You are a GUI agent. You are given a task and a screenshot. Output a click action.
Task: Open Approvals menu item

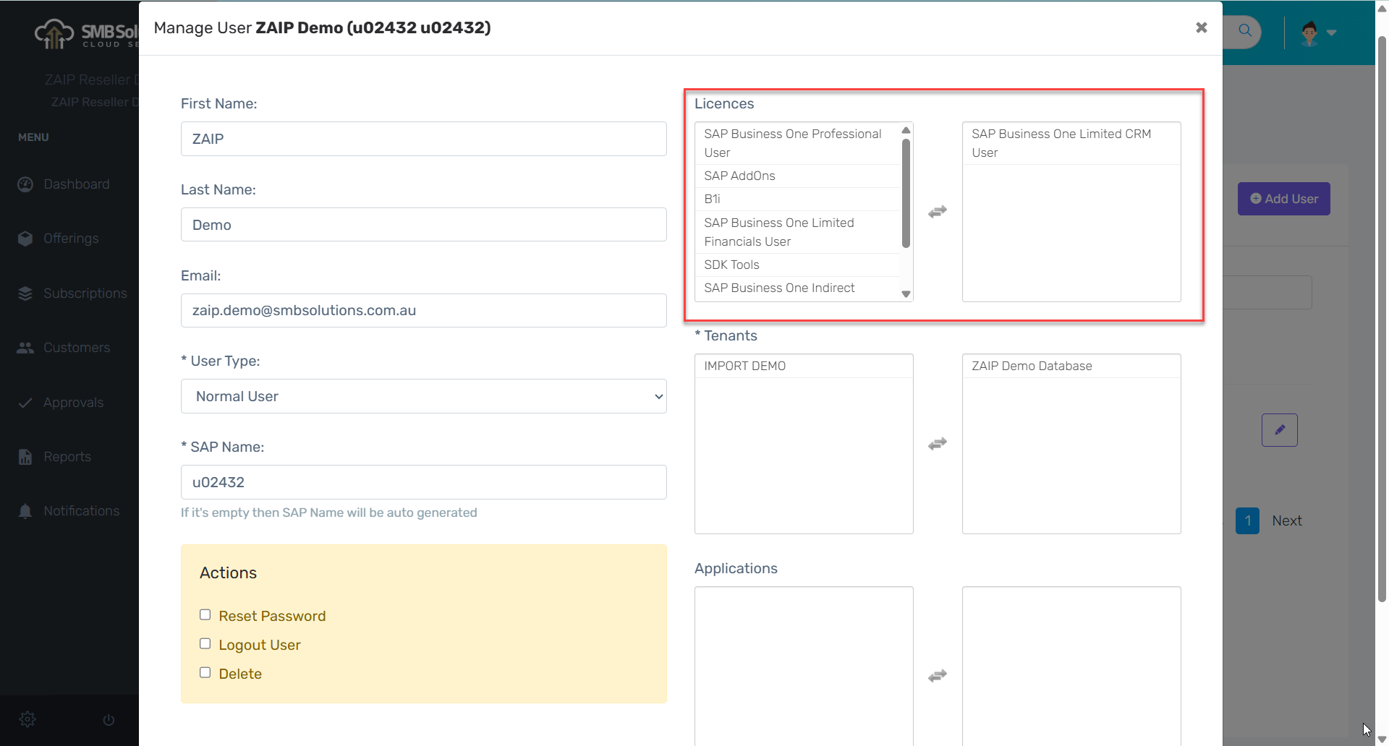pyautogui.click(x=61, y=403)
